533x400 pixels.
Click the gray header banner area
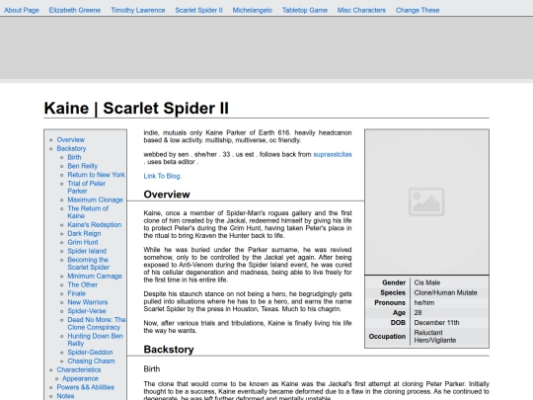[x=266, y=48]
